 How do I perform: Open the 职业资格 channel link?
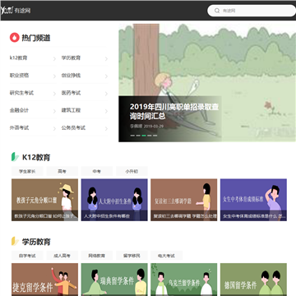click(19, 76)
